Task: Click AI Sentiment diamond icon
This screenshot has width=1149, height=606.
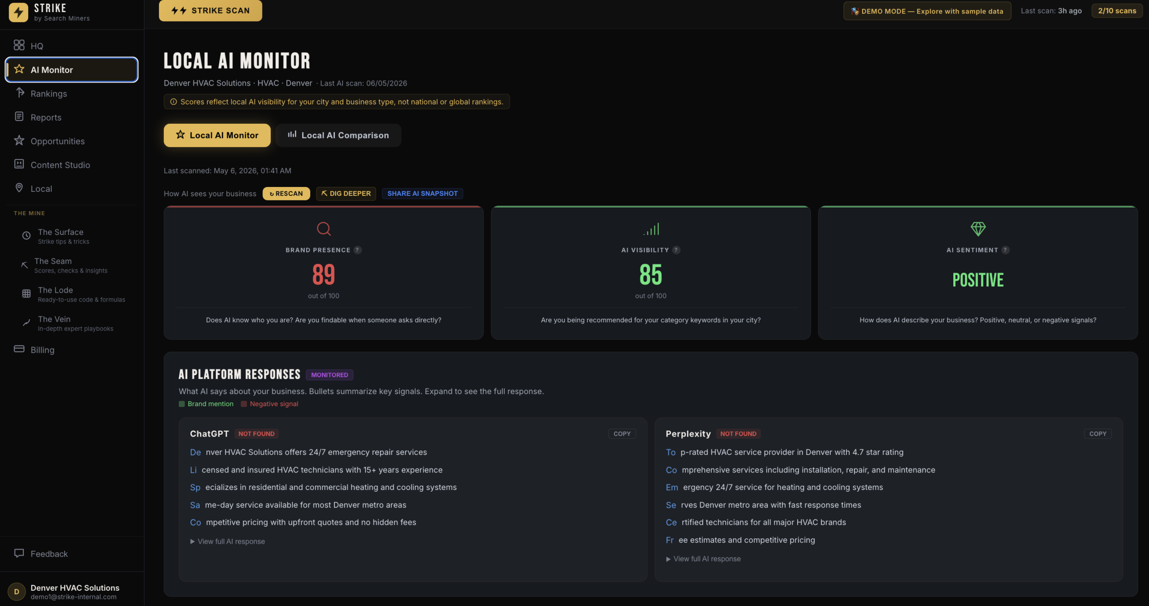Action: pyautogui.click(x=978, y=229)
